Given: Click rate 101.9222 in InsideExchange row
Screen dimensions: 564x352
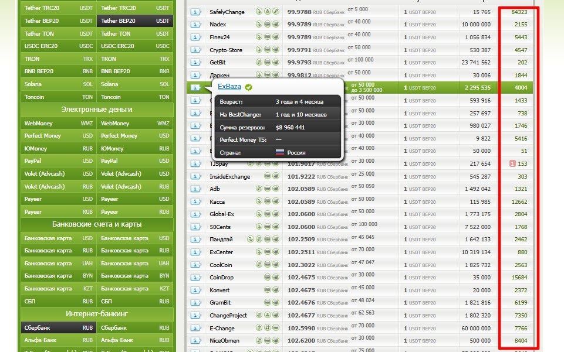Looking at the screenshot, I should click(301, 176).
